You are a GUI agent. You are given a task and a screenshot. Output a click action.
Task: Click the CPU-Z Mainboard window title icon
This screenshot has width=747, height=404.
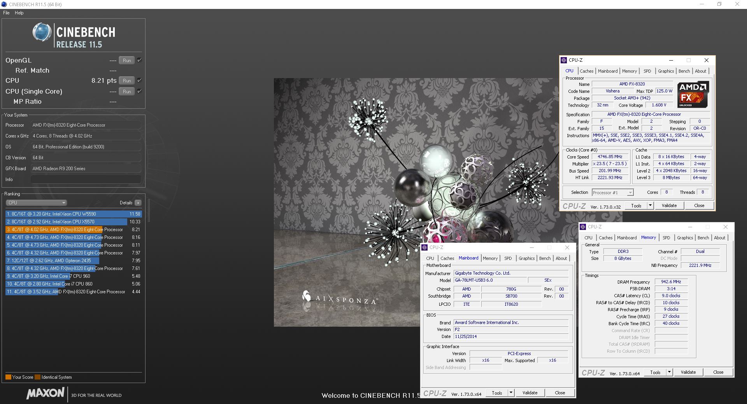click(x=424, y=247)
